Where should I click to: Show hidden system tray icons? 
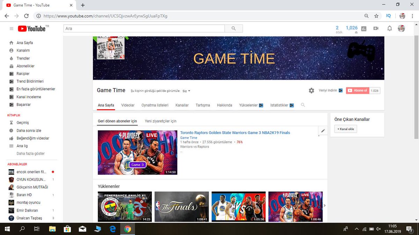coord(356,229)
